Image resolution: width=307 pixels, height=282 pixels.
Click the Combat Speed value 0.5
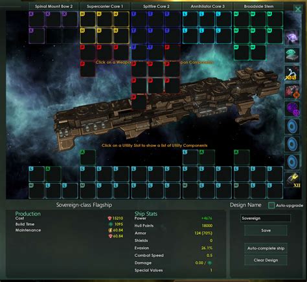click(x=209, y=255)
